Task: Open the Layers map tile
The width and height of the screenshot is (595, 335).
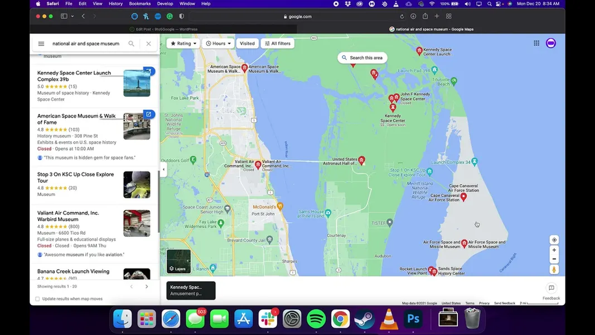Action: [179, 261]
